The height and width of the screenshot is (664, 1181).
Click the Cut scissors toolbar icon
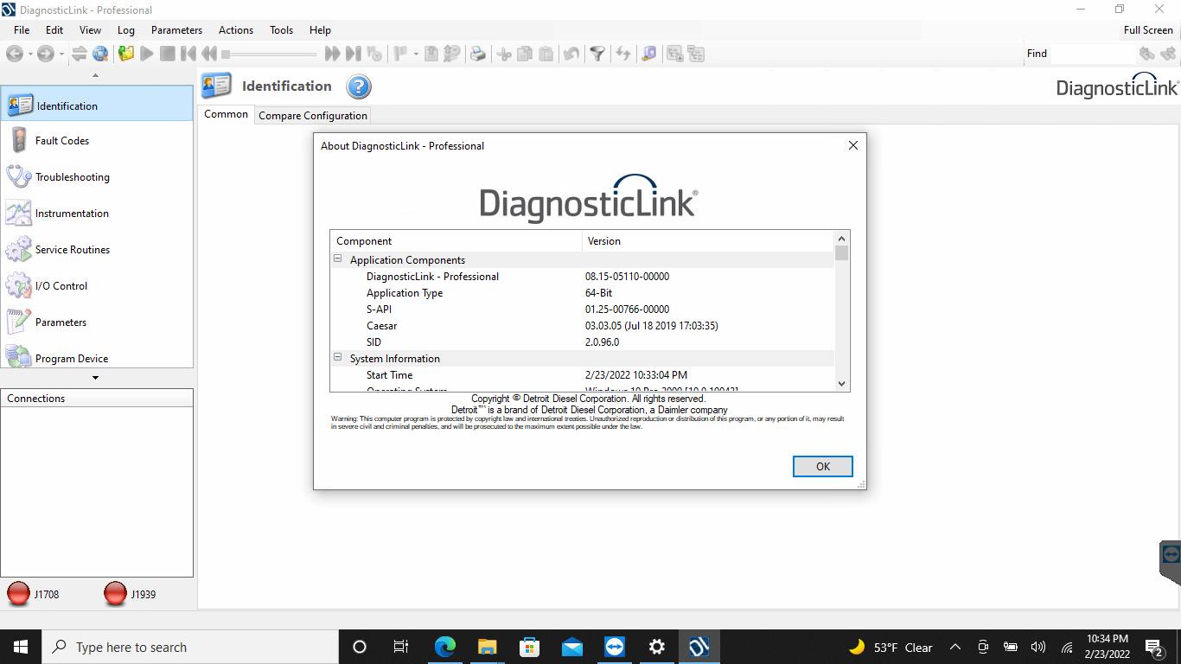[504, 54]
